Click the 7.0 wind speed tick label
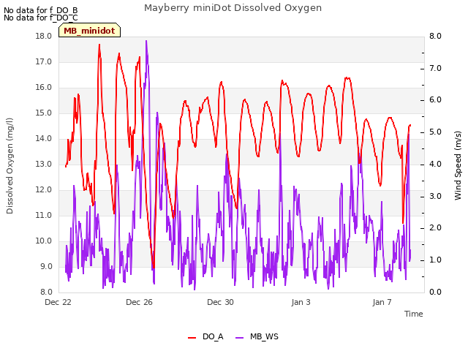This screenshot has height=351, width=468. point(435,68)
